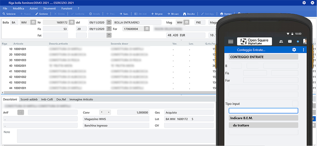The height and width of the screenshot is (146, 317).
Task: Click the Lot field BA WM 1600172 5
Action: click(x=189, y=119)
